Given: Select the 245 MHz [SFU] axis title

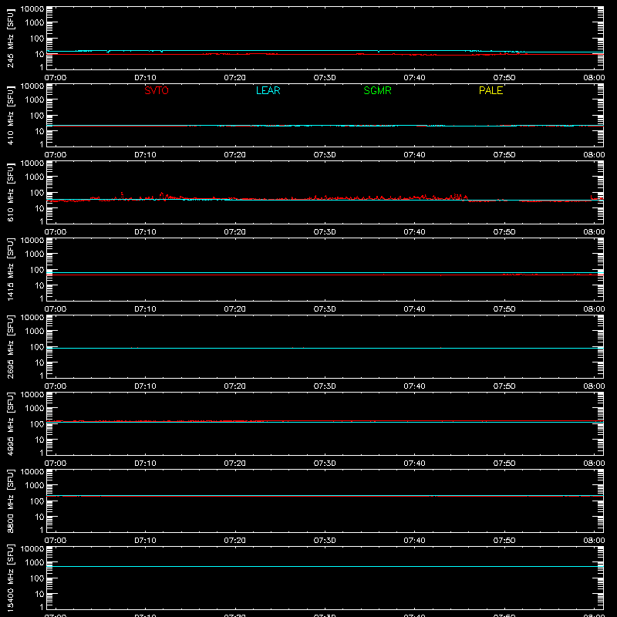Looking at the screenshot, I should click(10, 38).
